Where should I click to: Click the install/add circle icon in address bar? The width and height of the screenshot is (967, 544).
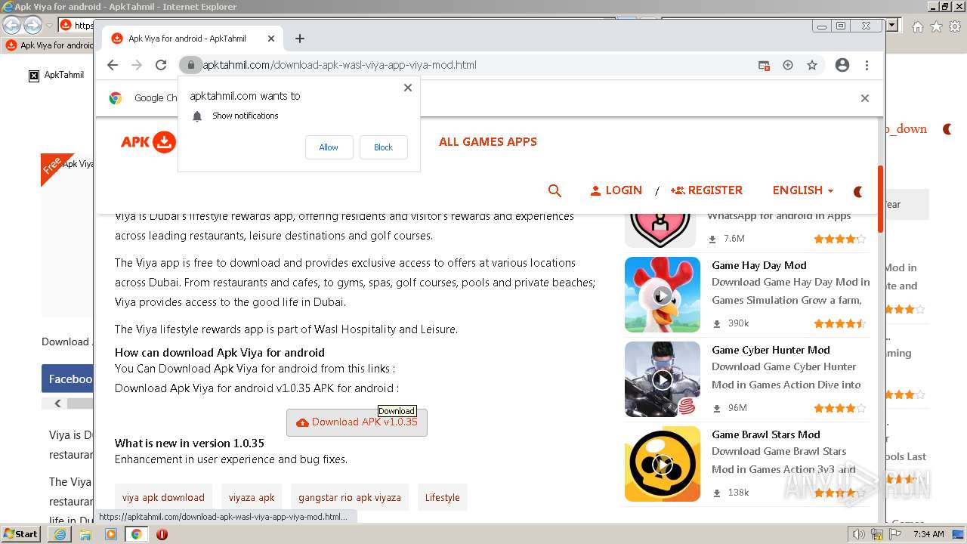click(788, 65)
